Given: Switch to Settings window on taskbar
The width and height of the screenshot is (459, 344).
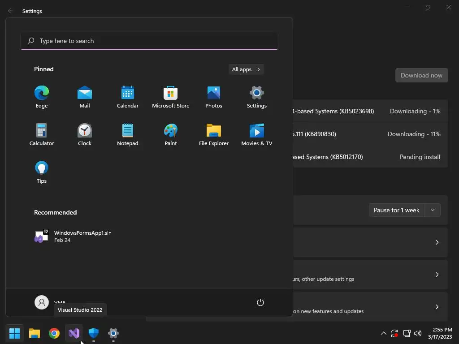Looking at the screenshot, I should (x=113, y=333).
